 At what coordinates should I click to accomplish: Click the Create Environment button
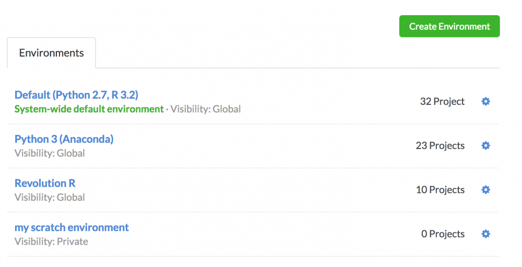tap(449, 27)
